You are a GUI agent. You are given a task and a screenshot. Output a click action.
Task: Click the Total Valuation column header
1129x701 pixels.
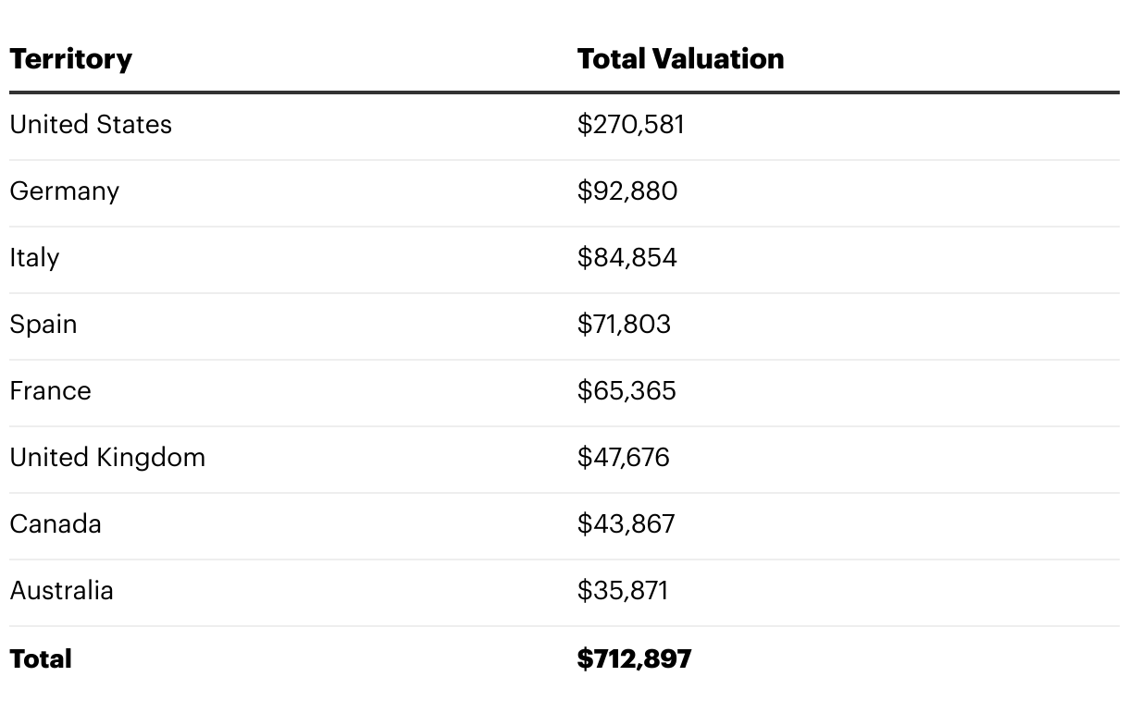[680, 59]
